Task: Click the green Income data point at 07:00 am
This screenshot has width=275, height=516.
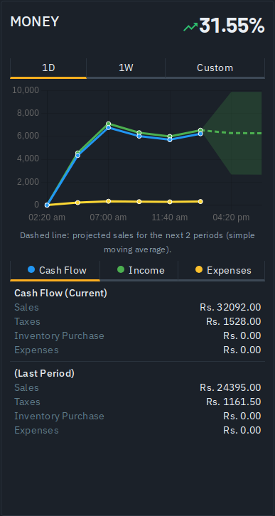Action: pos(108,124)
